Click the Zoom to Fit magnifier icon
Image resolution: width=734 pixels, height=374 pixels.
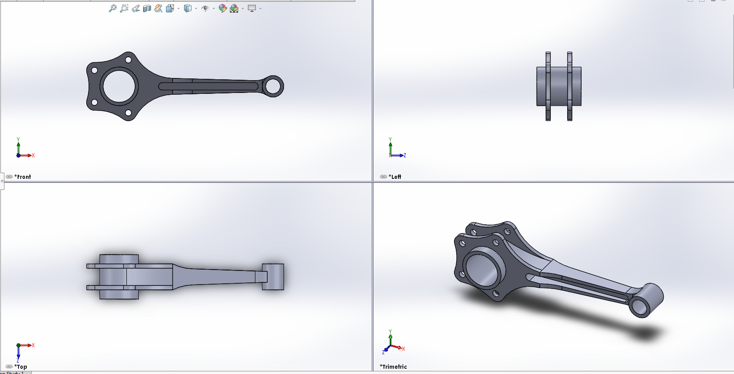[x=113, y=8]
